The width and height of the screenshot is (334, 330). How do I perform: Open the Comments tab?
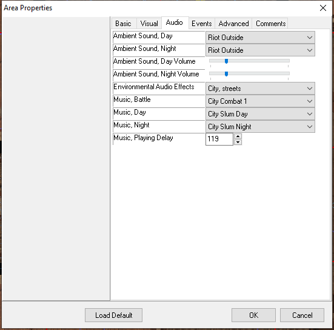point(270,24)
